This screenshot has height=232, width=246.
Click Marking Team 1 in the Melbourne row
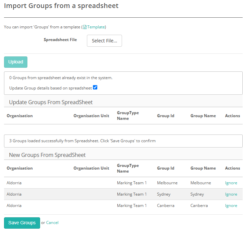(132, 183)
